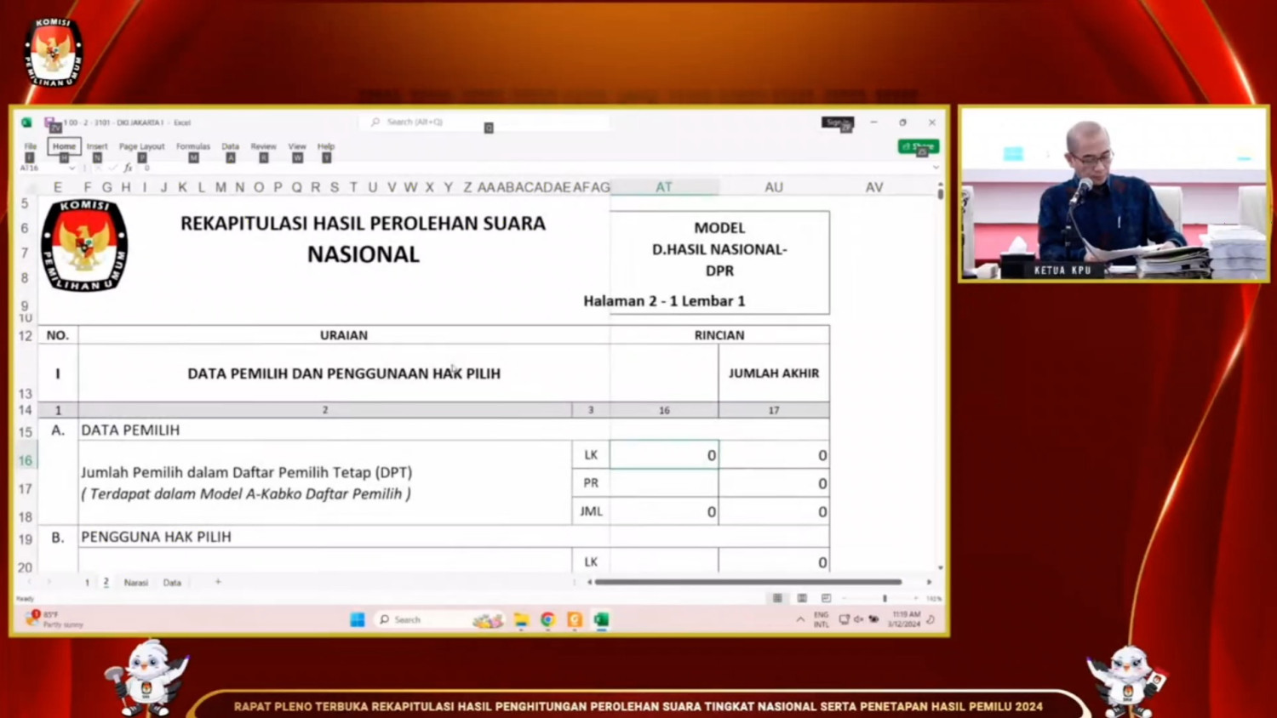
Task: Open the Formulas ribbon tab
Action: pos(192,146)
